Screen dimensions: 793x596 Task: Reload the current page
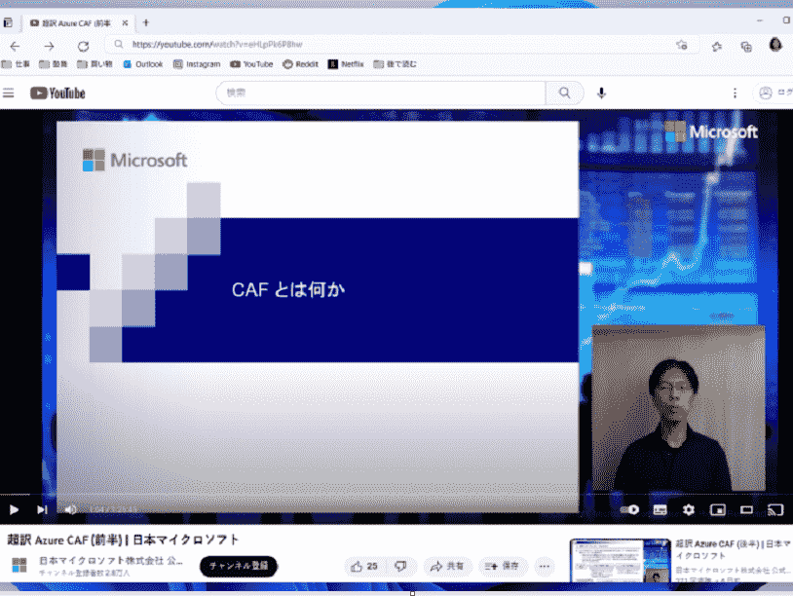pyautogui.click(x=83, y=47)
